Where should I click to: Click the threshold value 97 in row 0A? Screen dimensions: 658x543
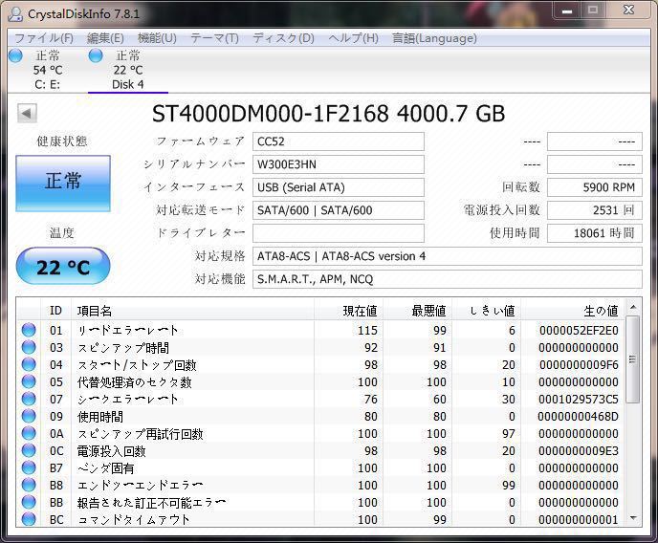[509, 434]
